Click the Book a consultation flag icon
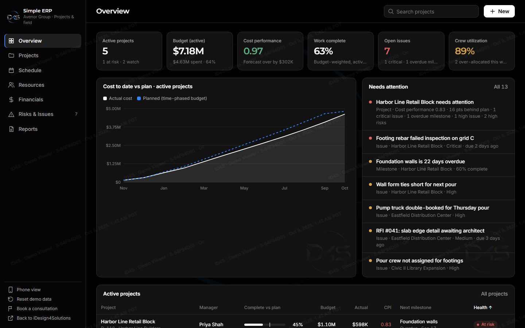The image size is (525, 328). pyautogui.click(x=11, y=309)
